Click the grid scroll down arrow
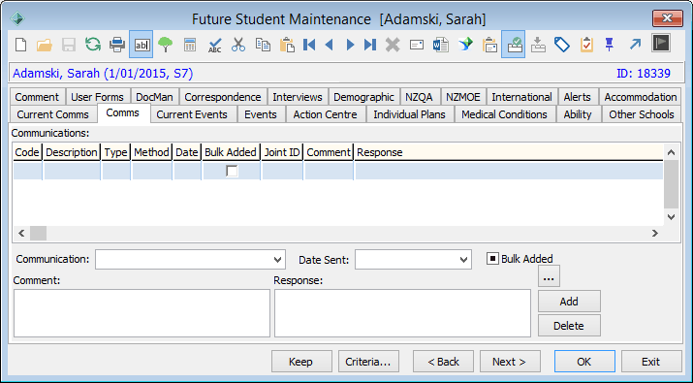 click(671, 216)
